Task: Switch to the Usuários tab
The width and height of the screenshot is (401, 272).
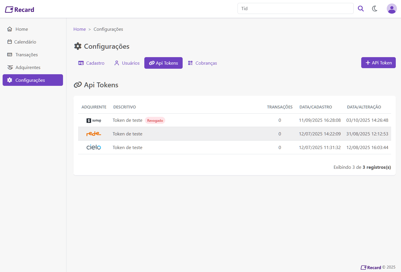Action: (x=127, y=63)
